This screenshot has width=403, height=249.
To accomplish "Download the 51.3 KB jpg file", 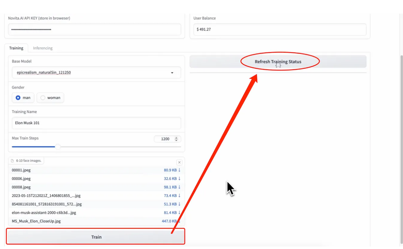I will click(x=179, y=204).
